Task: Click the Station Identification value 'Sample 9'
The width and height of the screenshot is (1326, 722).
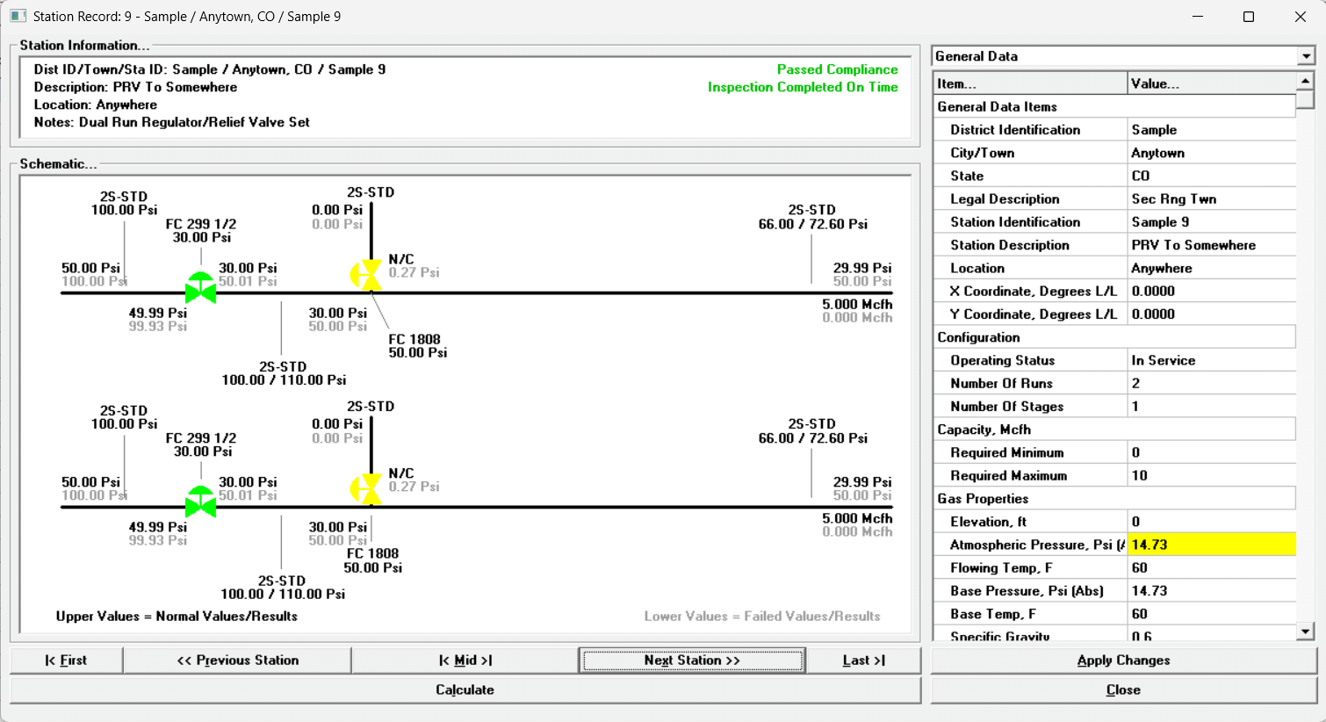Action: pos(1212,222)
